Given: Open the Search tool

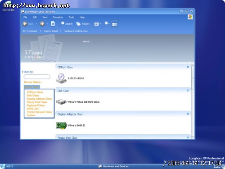Looking at the screenshot, I should [x=66, y=24].
